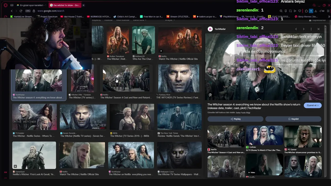Image resolution: width=331 pixels, height=186 pixels.
Task: Open Refinery29 Who Are The Char result
Action: pyautogui.click(x=144, y=40)
